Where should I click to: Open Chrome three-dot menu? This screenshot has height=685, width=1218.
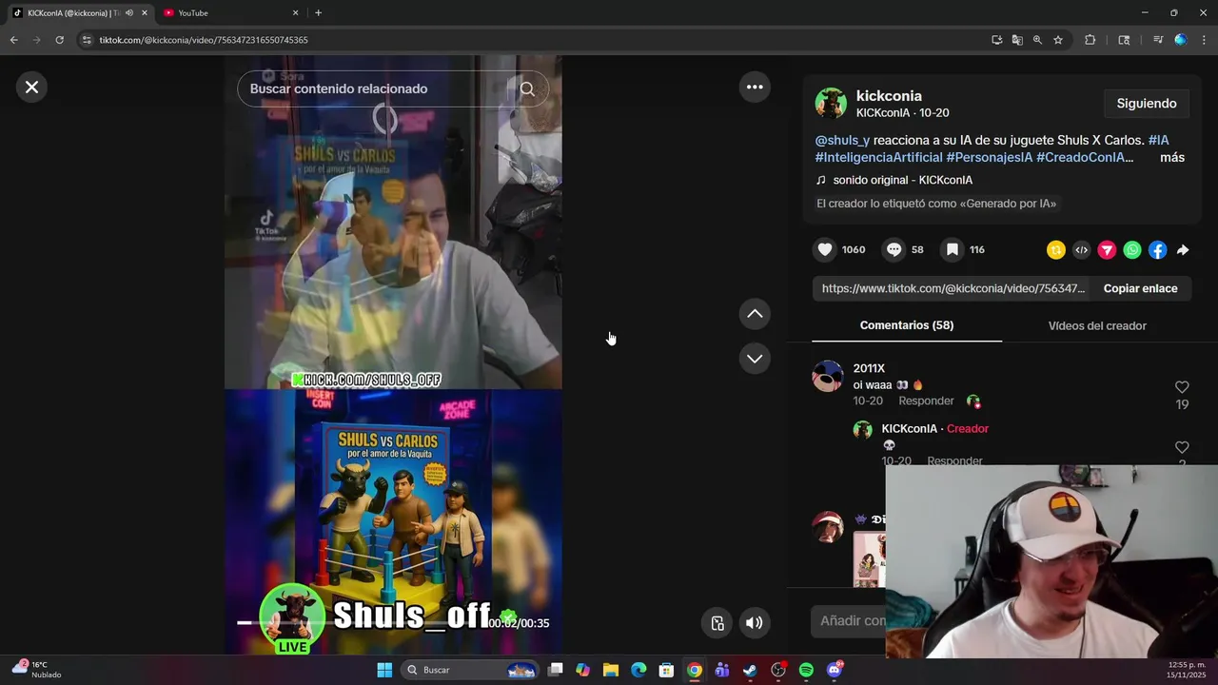click(1205, 40)
